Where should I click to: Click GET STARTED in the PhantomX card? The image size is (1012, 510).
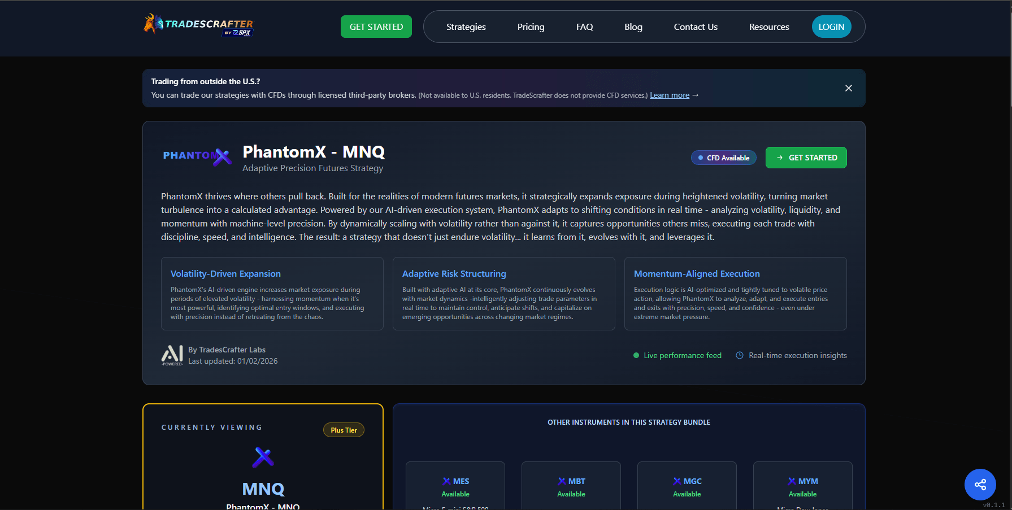click(806, 158)
